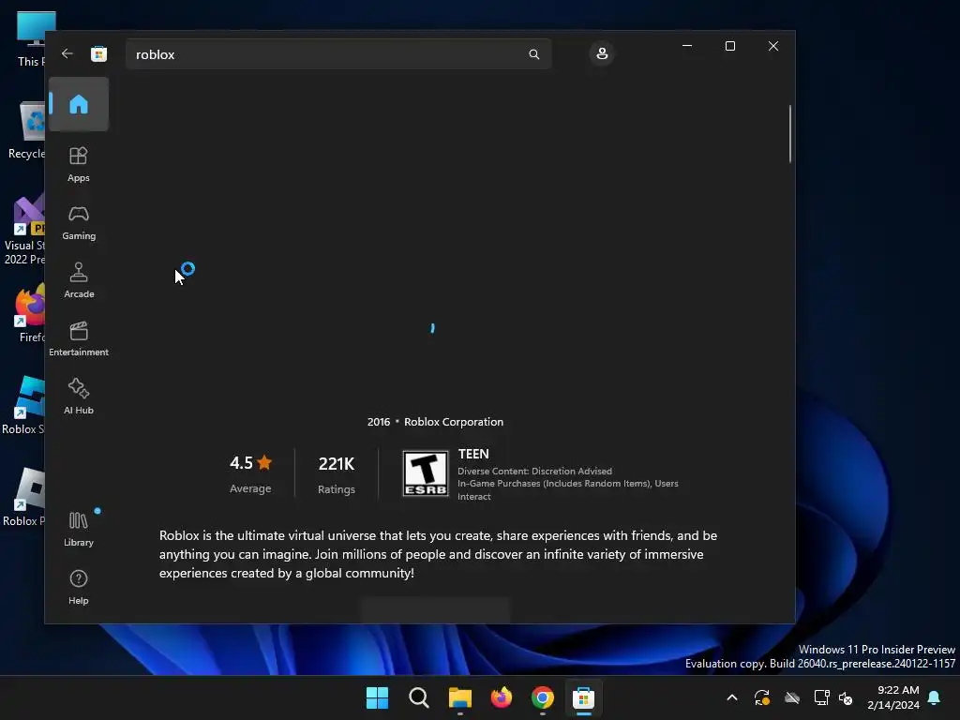Select the Roblox Studio desktop shortcut
The height and width of the screenshot is (720, 960).
24,405
